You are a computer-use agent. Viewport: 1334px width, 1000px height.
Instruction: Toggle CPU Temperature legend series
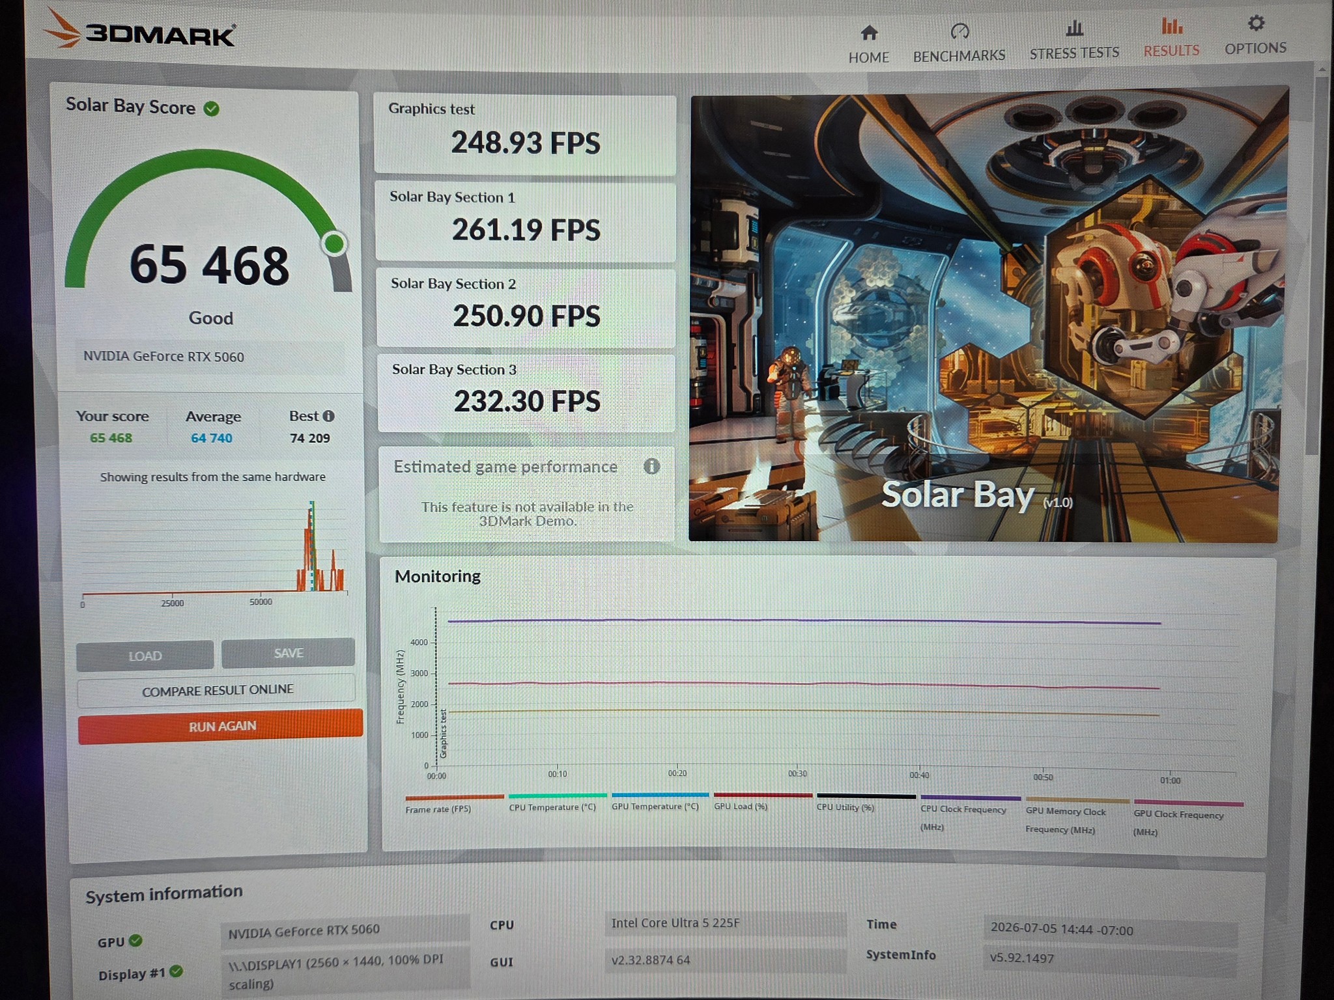pos(552,807)
